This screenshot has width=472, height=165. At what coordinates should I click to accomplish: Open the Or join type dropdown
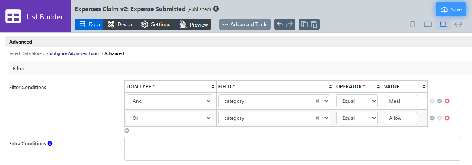169,118
